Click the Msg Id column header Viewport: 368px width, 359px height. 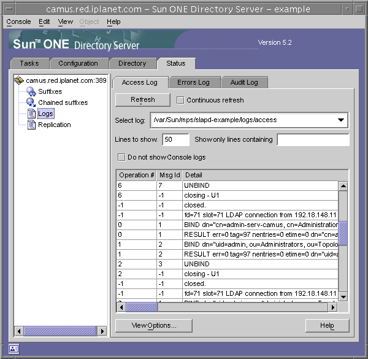[169, 175]
